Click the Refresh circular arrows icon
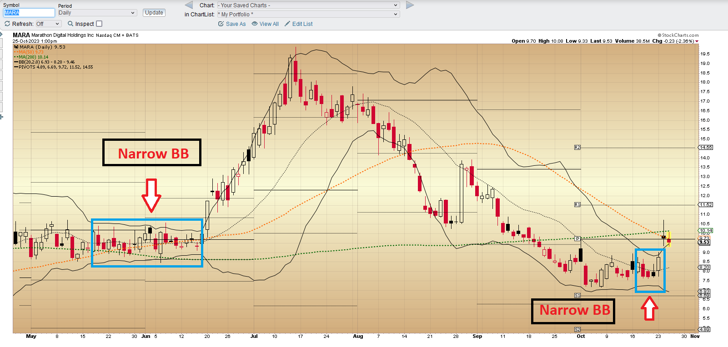The width and height of the screenshot is (728, 347). [7, 24]
